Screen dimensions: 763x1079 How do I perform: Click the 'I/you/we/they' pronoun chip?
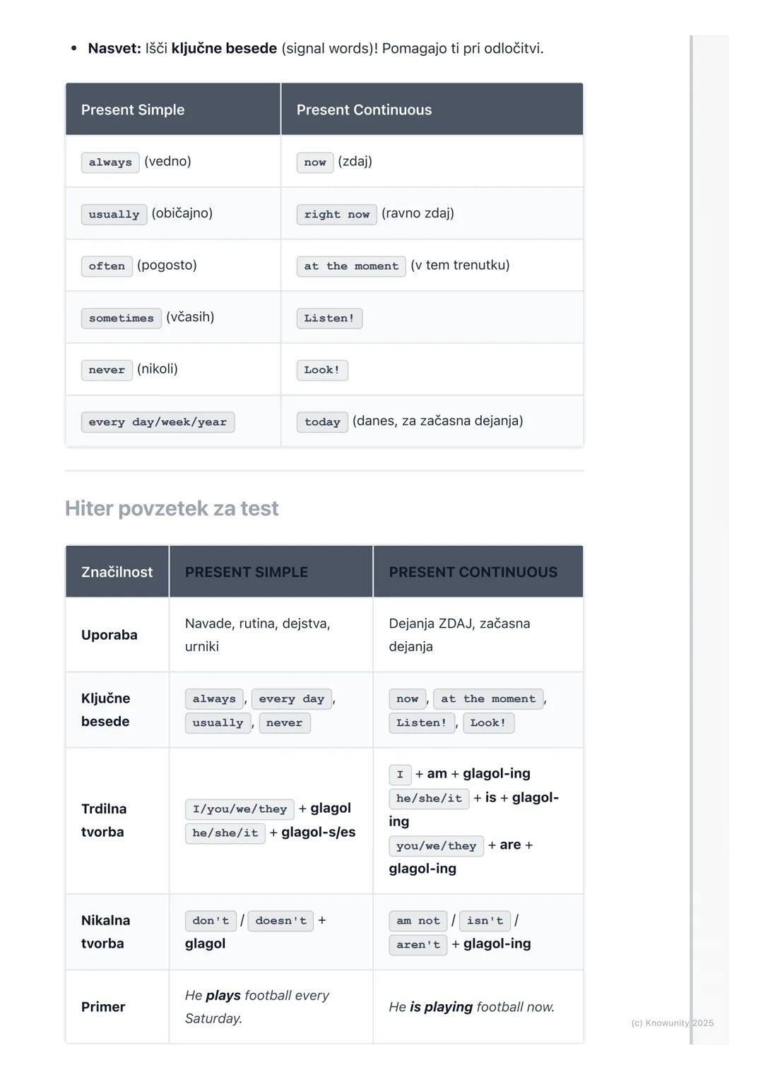pyautogui.click(x=239, y=809)
